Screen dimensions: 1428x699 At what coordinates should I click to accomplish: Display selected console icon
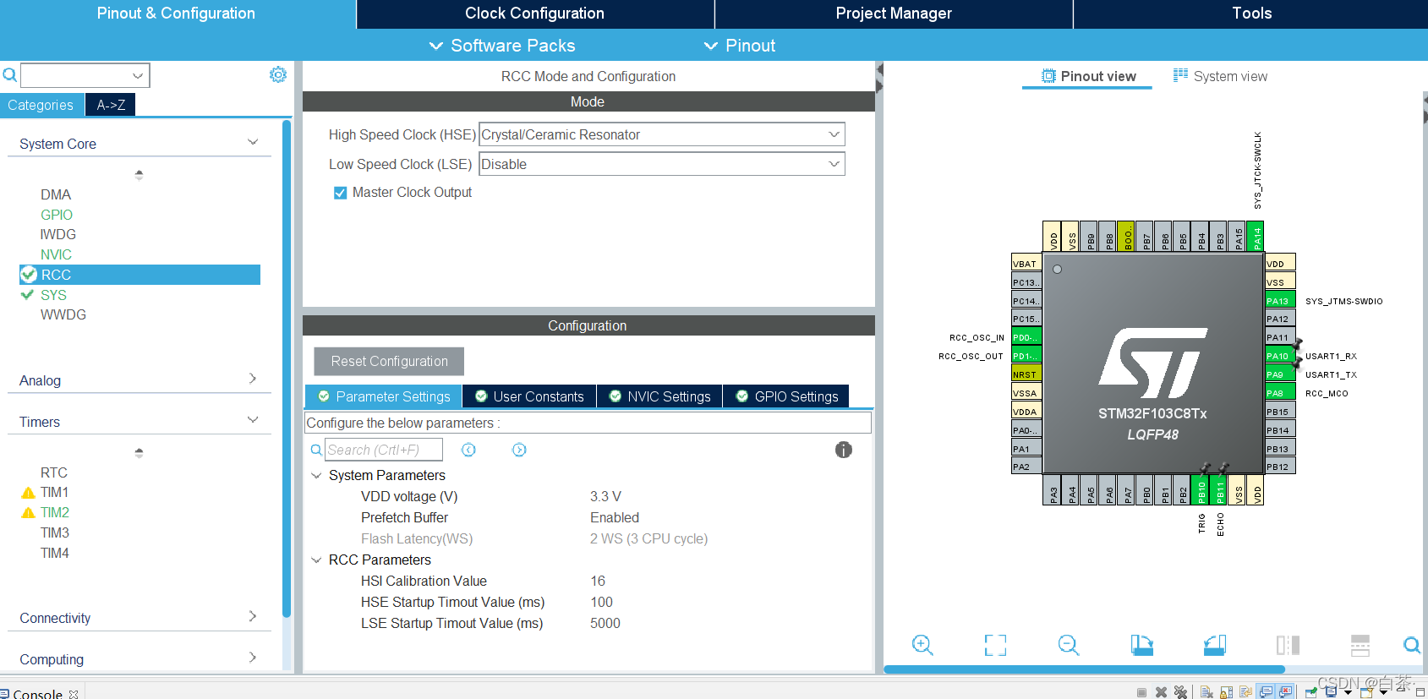tap(1332, 692)
